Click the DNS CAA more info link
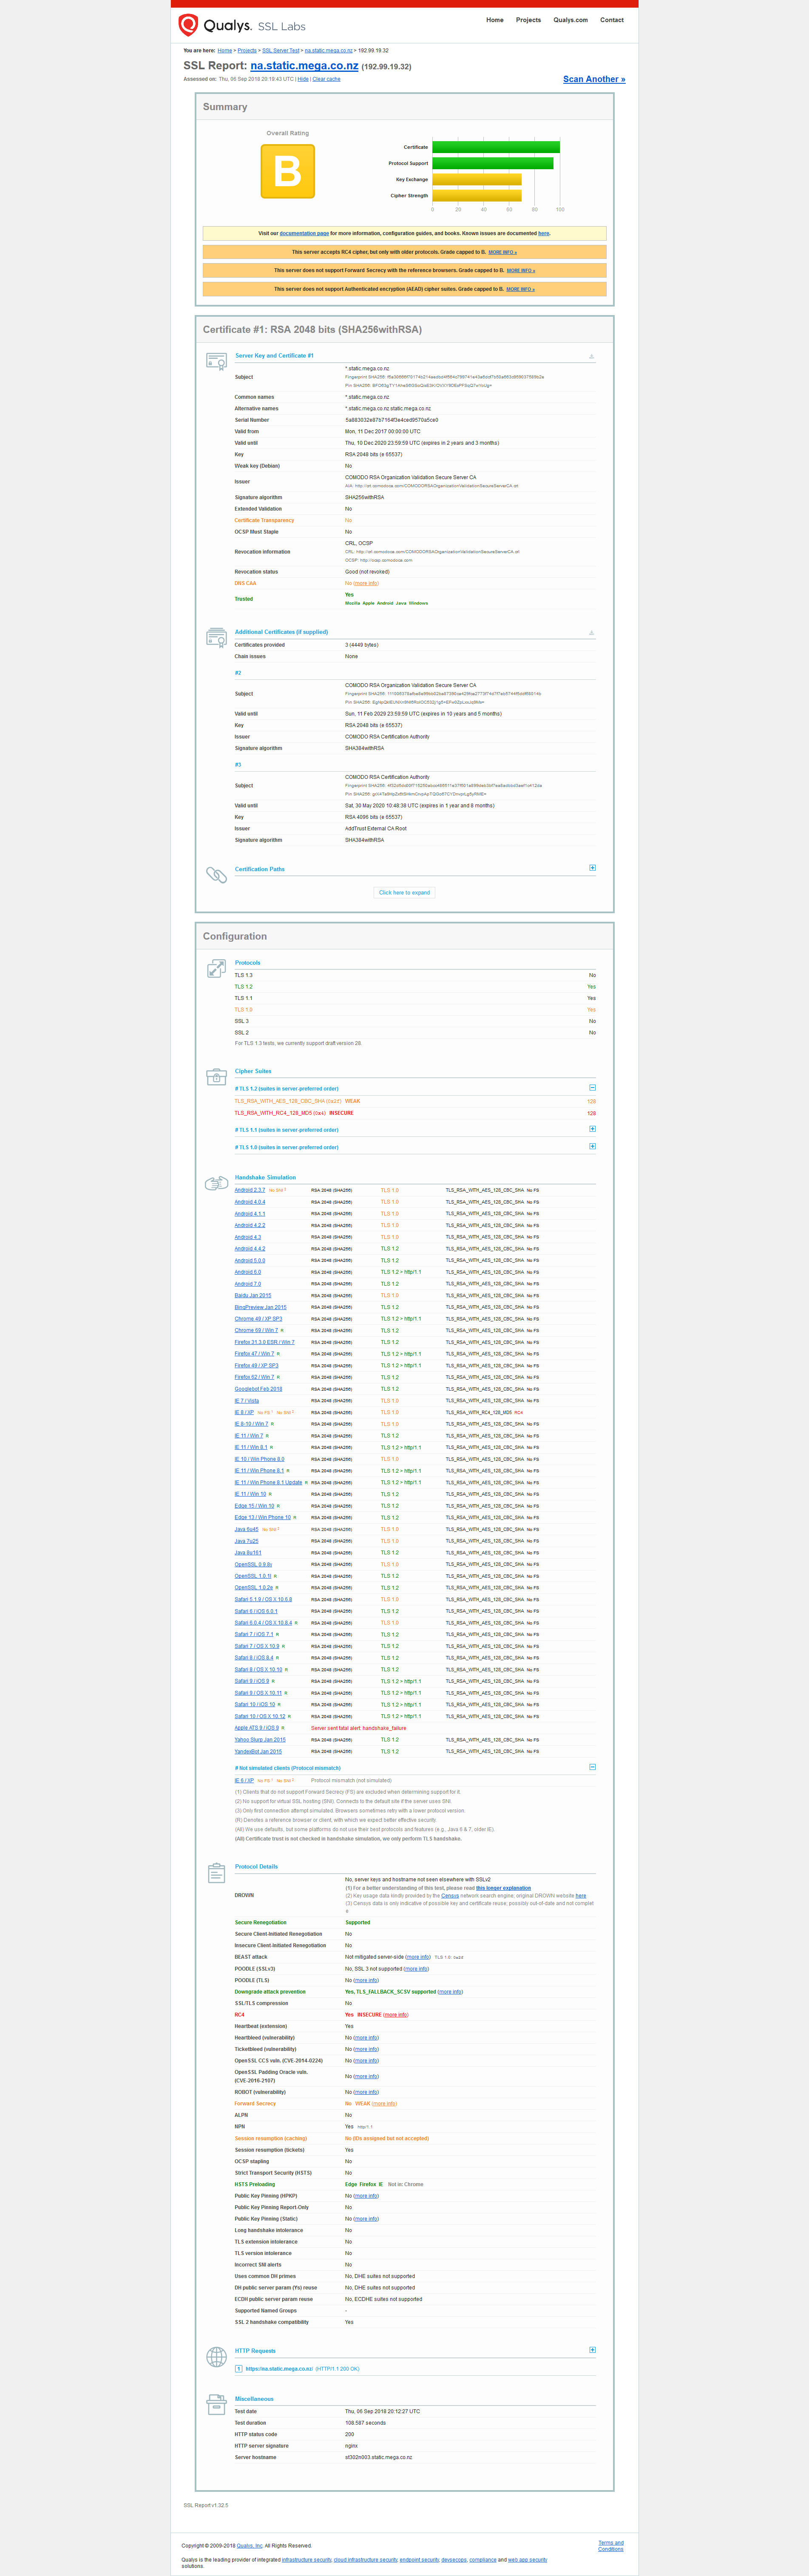The image size is (809, 2576). tap(366, 583)
